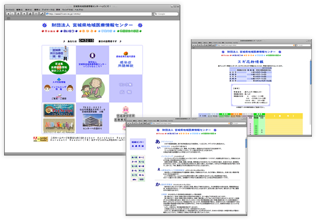Click the Adobe Reader download badge
This screenshot has height=220, width=316.
[41, 139]
